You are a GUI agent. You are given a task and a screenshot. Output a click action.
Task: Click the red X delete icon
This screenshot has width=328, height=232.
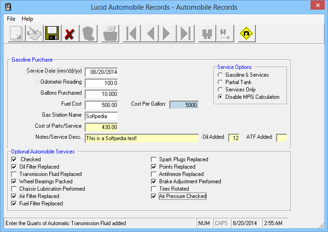[x=70, y=34]
